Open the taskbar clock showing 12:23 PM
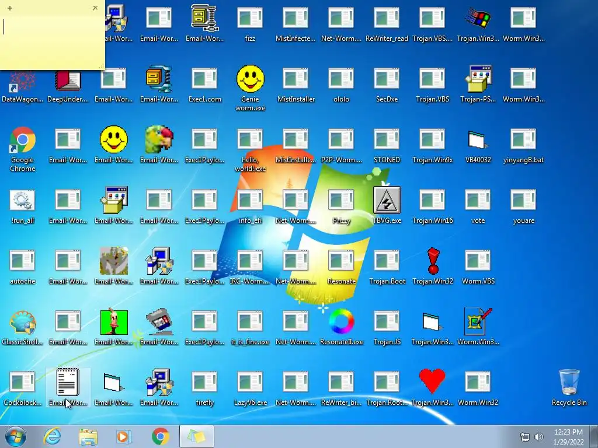Image resolution: width=598 pixels, height=448 pixels. tap(568, 437)
